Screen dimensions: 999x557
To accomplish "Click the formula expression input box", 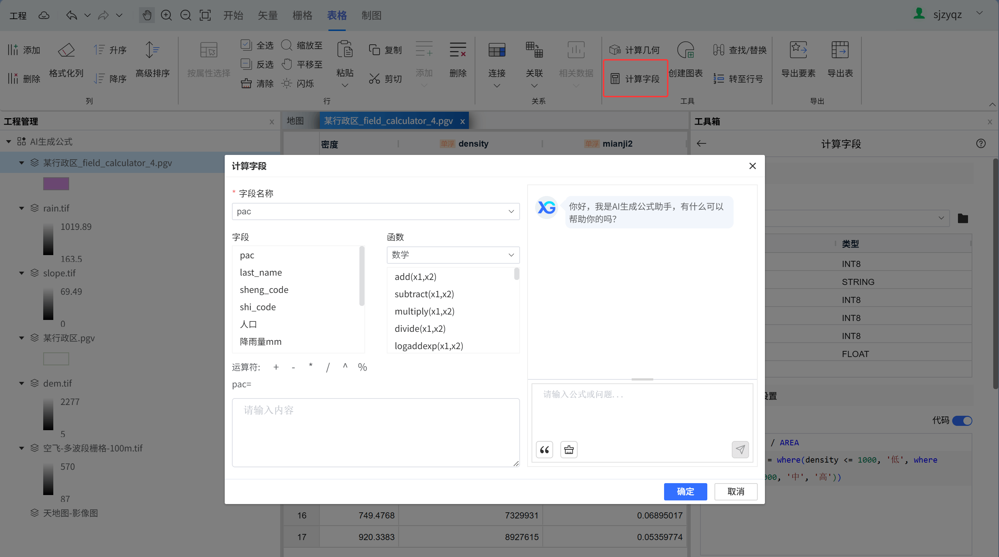I will click(x=375, y=432).
